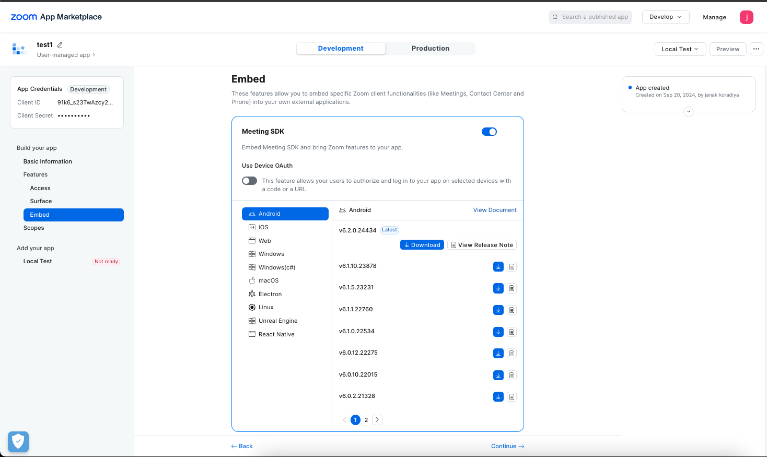Switch to the Development tab
This screenshot has width=767, height=457.
click(x=341, y=49)
